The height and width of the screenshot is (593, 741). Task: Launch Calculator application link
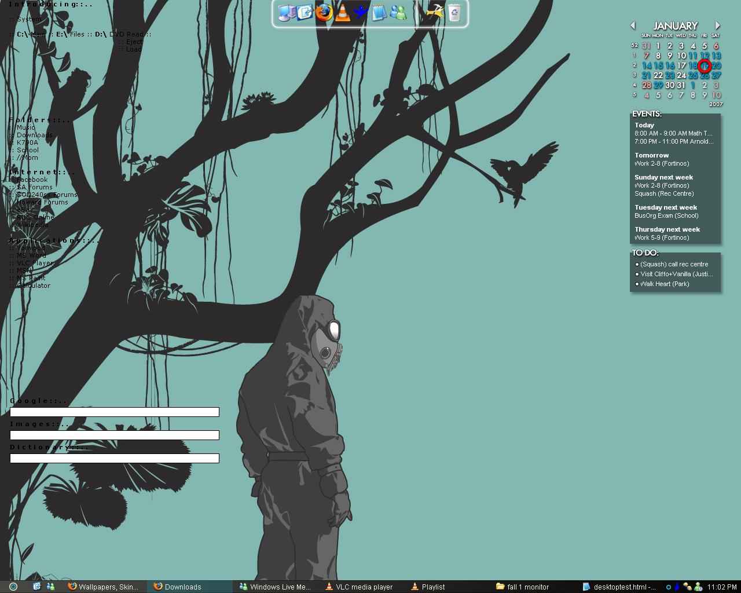coord(34,285)
